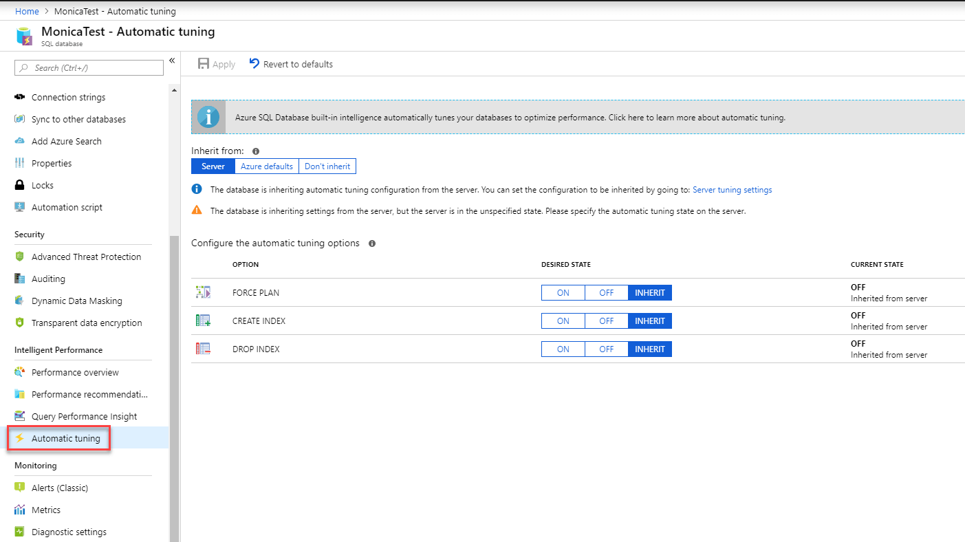Collapse the sidebar with the double chevron
Viewport: 965px width, 542px height.
172,61
